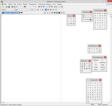Screen dimensions: 112x106
Task: Click the vertical scrollbar thumb
Action: click(111, 17)
